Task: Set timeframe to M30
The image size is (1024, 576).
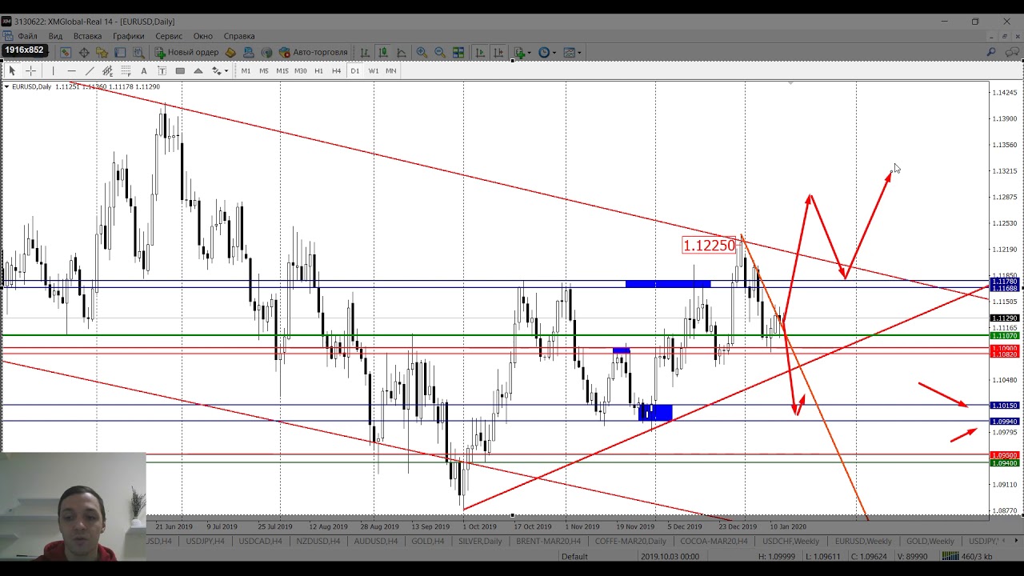Action: (301, 70)
